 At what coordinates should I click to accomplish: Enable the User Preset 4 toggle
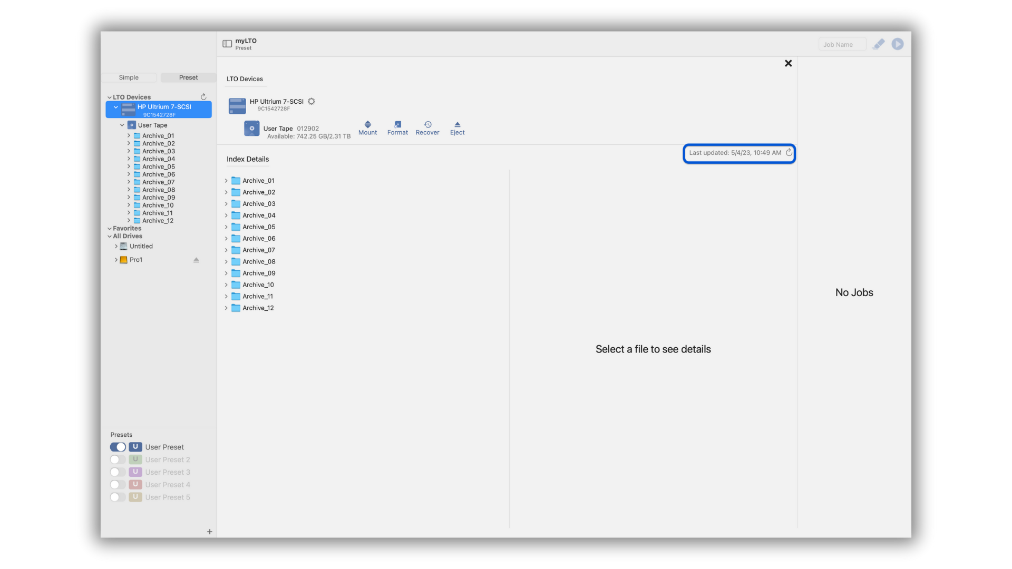pyautogui.click(x=118, y=485)
